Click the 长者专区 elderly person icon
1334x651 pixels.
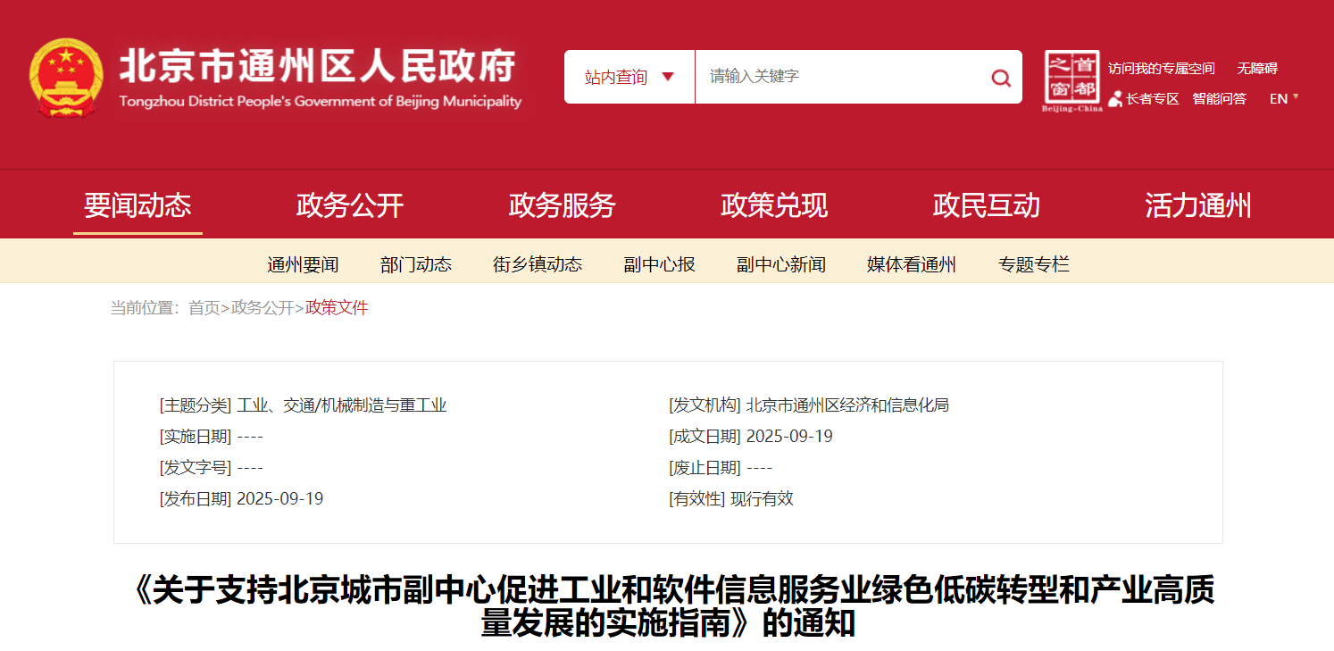coord(1115,99)
